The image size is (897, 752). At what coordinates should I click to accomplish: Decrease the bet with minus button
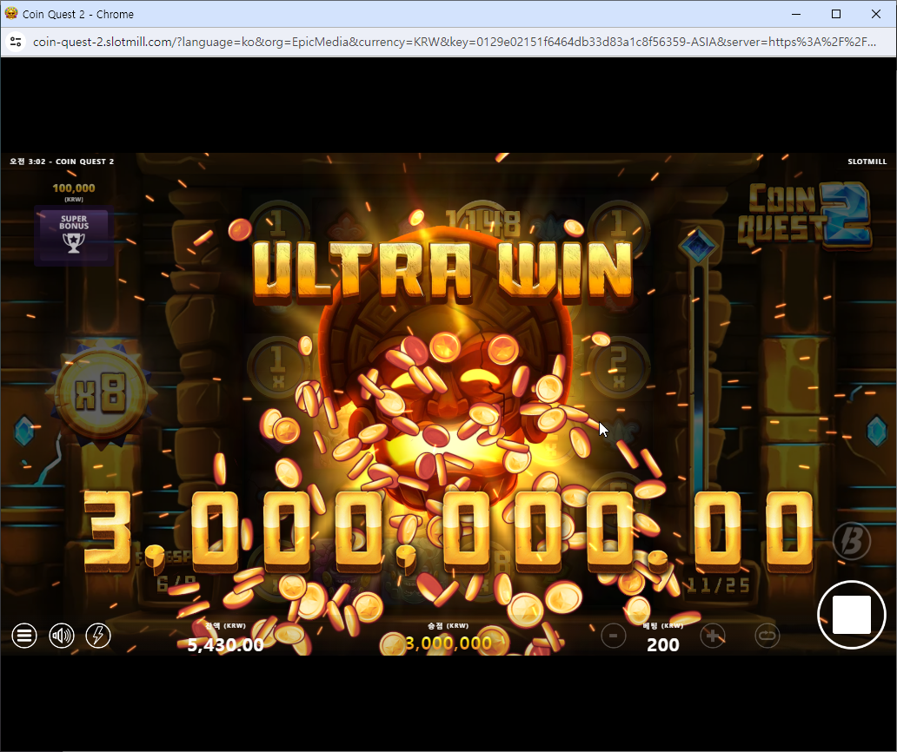614,636
